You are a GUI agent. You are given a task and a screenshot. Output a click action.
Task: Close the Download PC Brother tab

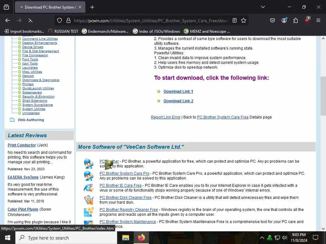pos(80,7)
